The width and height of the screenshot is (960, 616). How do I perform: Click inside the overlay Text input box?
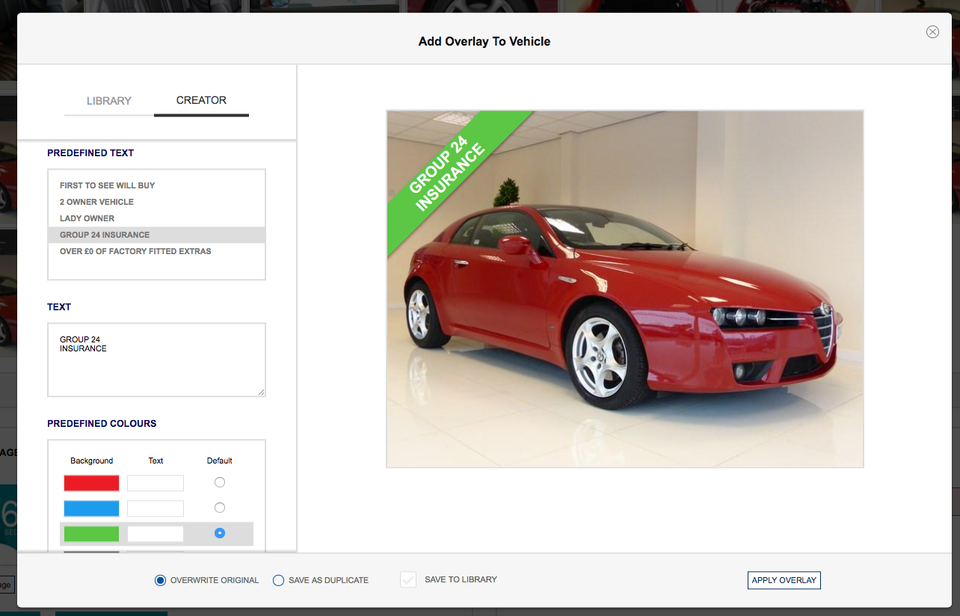156,360
